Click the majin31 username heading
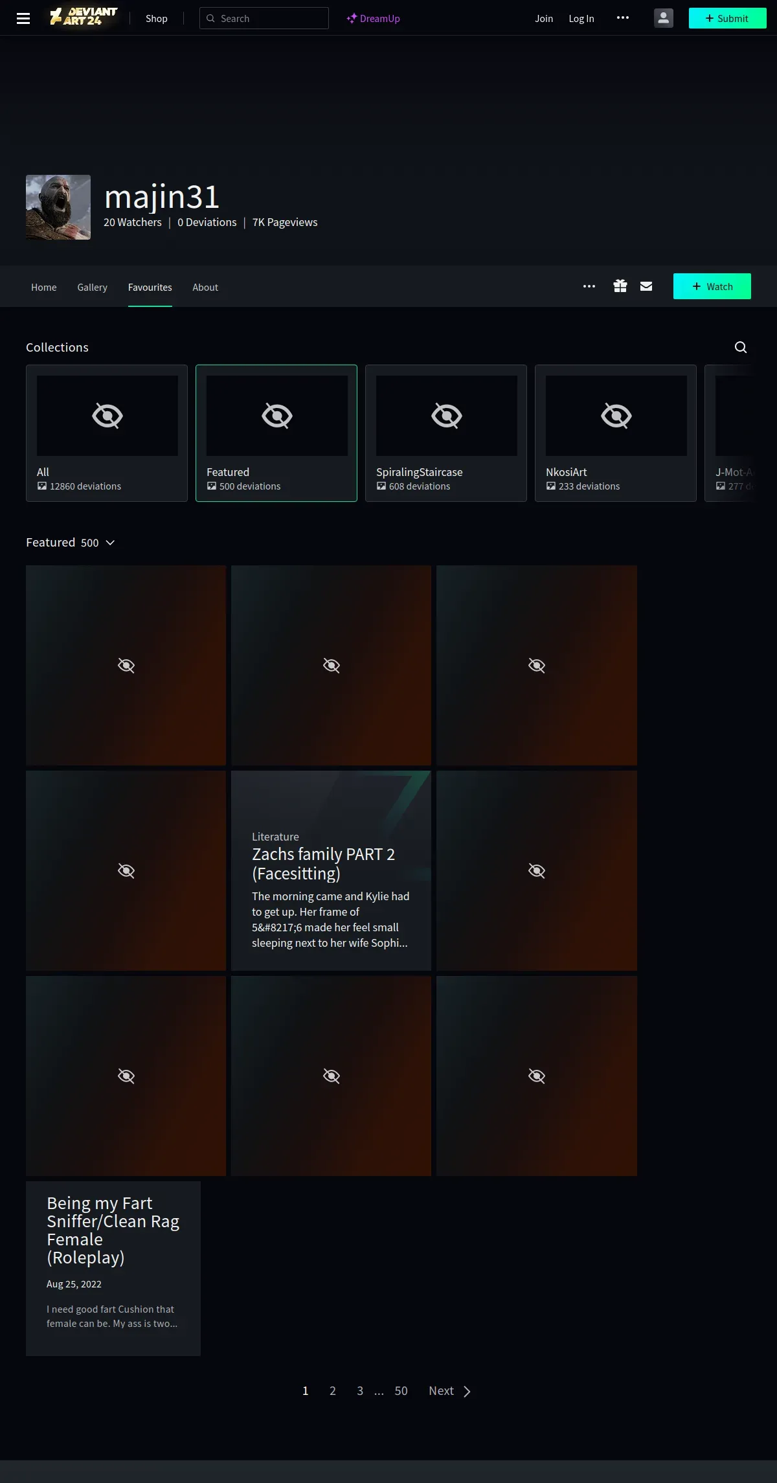This screenshot has height=1483, width=777. click(x=162, y=197)
